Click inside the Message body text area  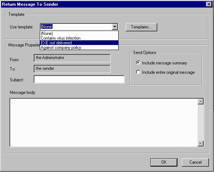[x=104, y=122]
